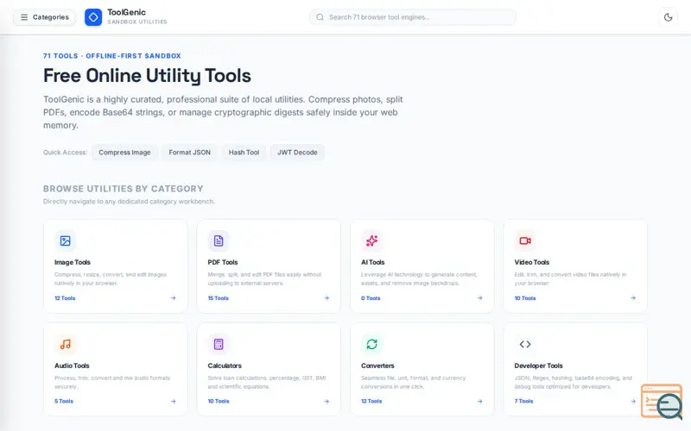This screenshot has width=691, height=431.
Task: Toggle dark mode with the moon icon
Action: pyautogui.click(x=668, y=17)
